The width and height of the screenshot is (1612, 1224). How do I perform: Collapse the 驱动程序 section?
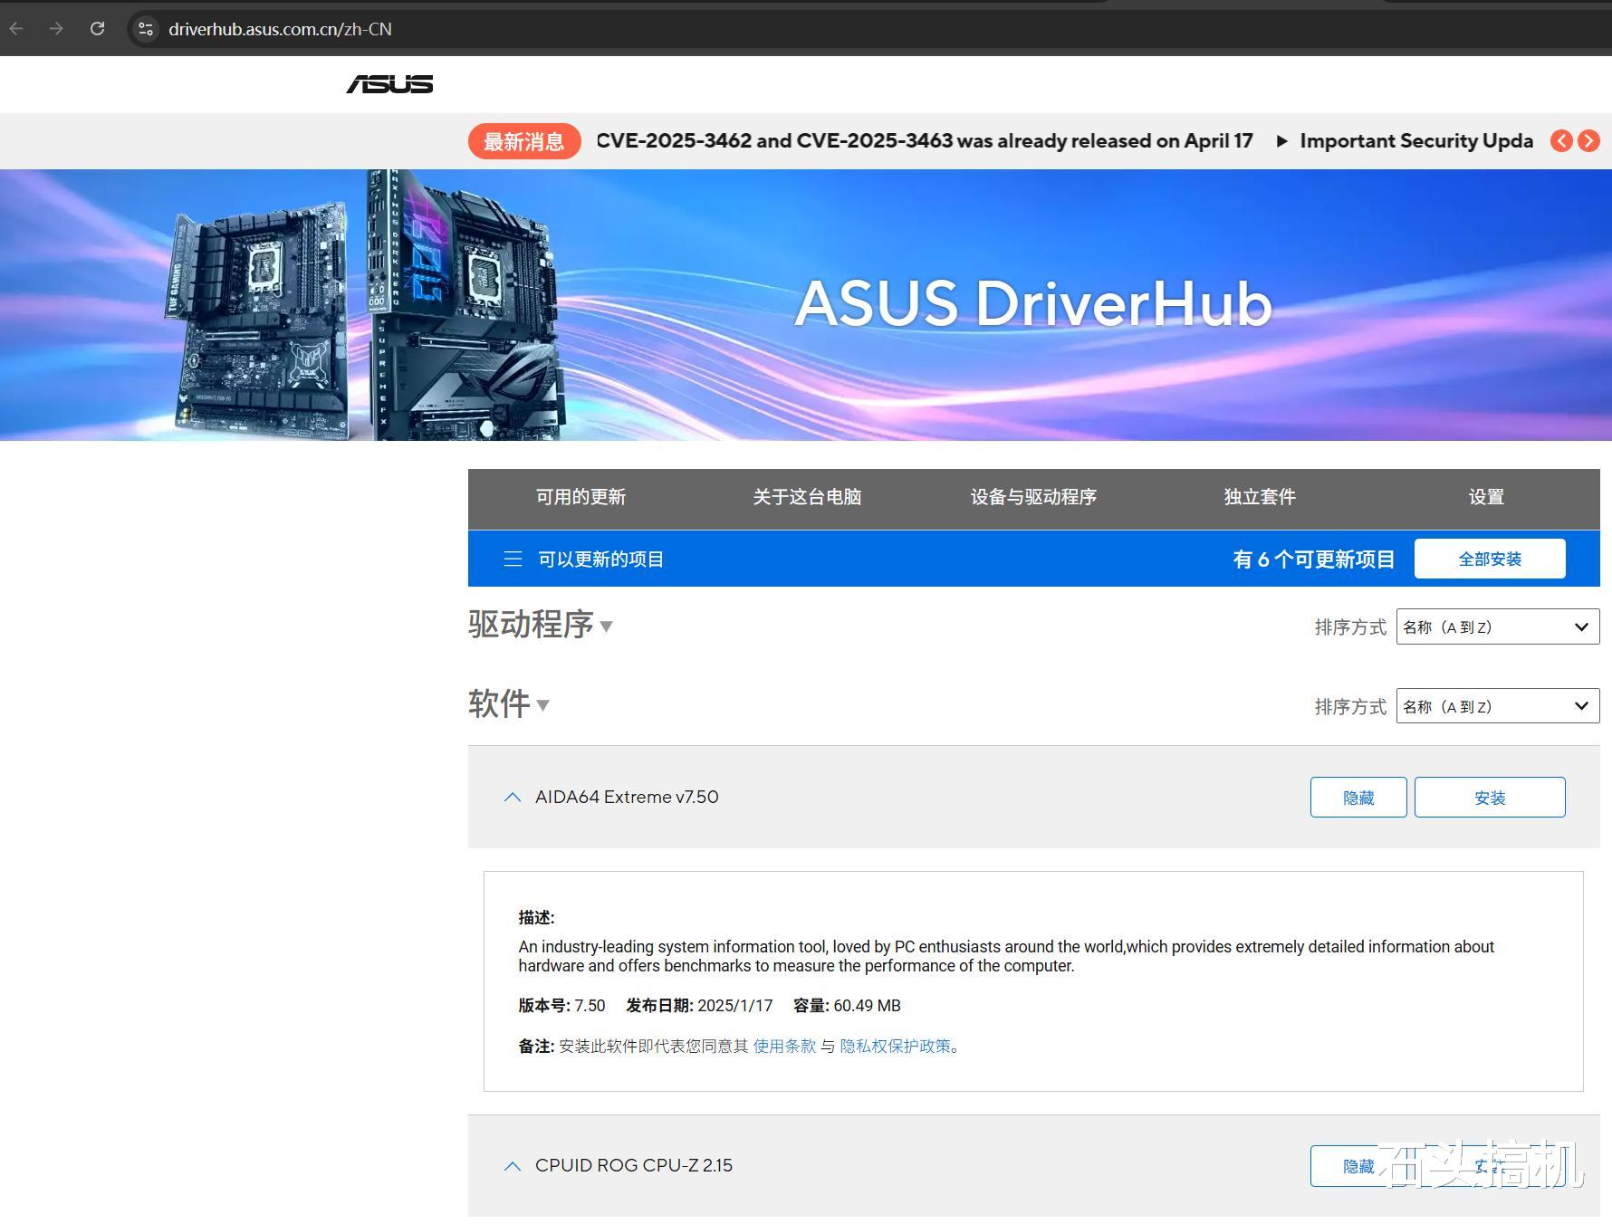point(606,626)
